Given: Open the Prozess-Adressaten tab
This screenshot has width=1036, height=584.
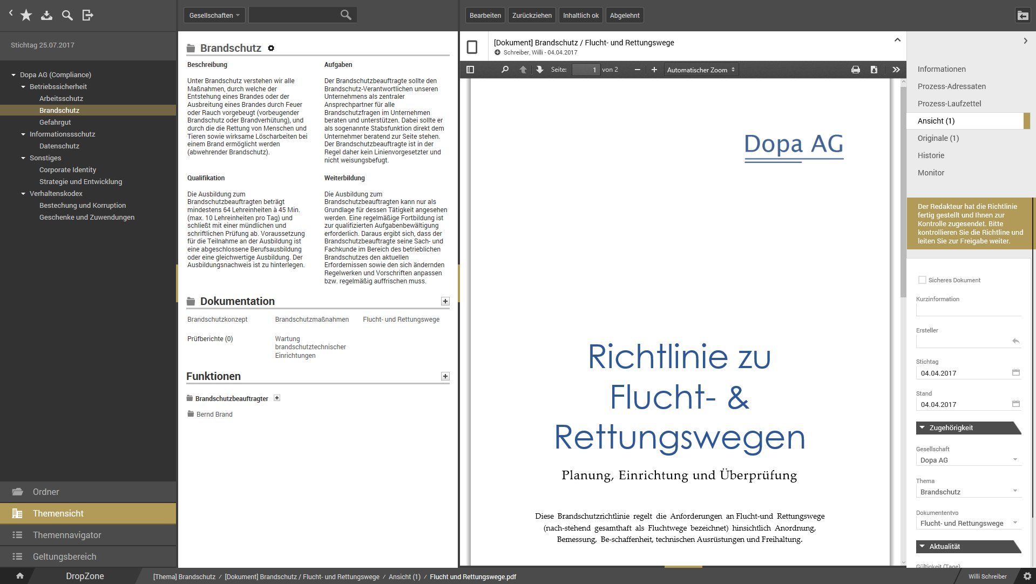Looking at the screenshot, I should pyautogui.click(x=951, y=86).
